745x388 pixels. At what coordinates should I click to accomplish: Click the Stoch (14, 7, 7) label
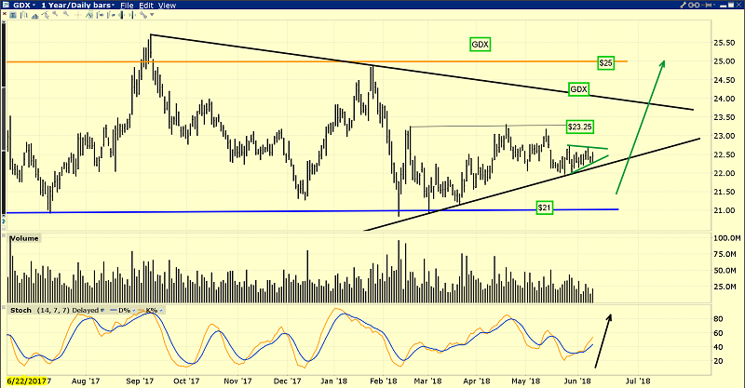[x=40, y=310]
